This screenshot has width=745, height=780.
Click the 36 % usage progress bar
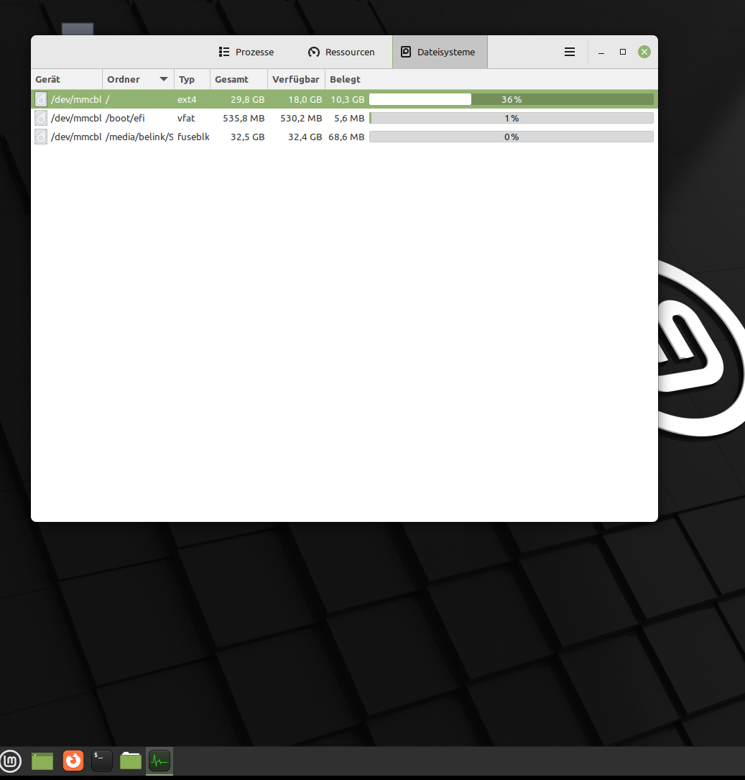(x=512, y=99)
